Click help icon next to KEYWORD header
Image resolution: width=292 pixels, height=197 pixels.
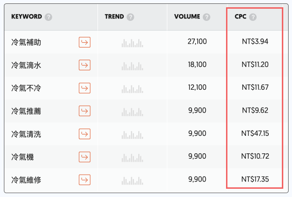[48, 17]
